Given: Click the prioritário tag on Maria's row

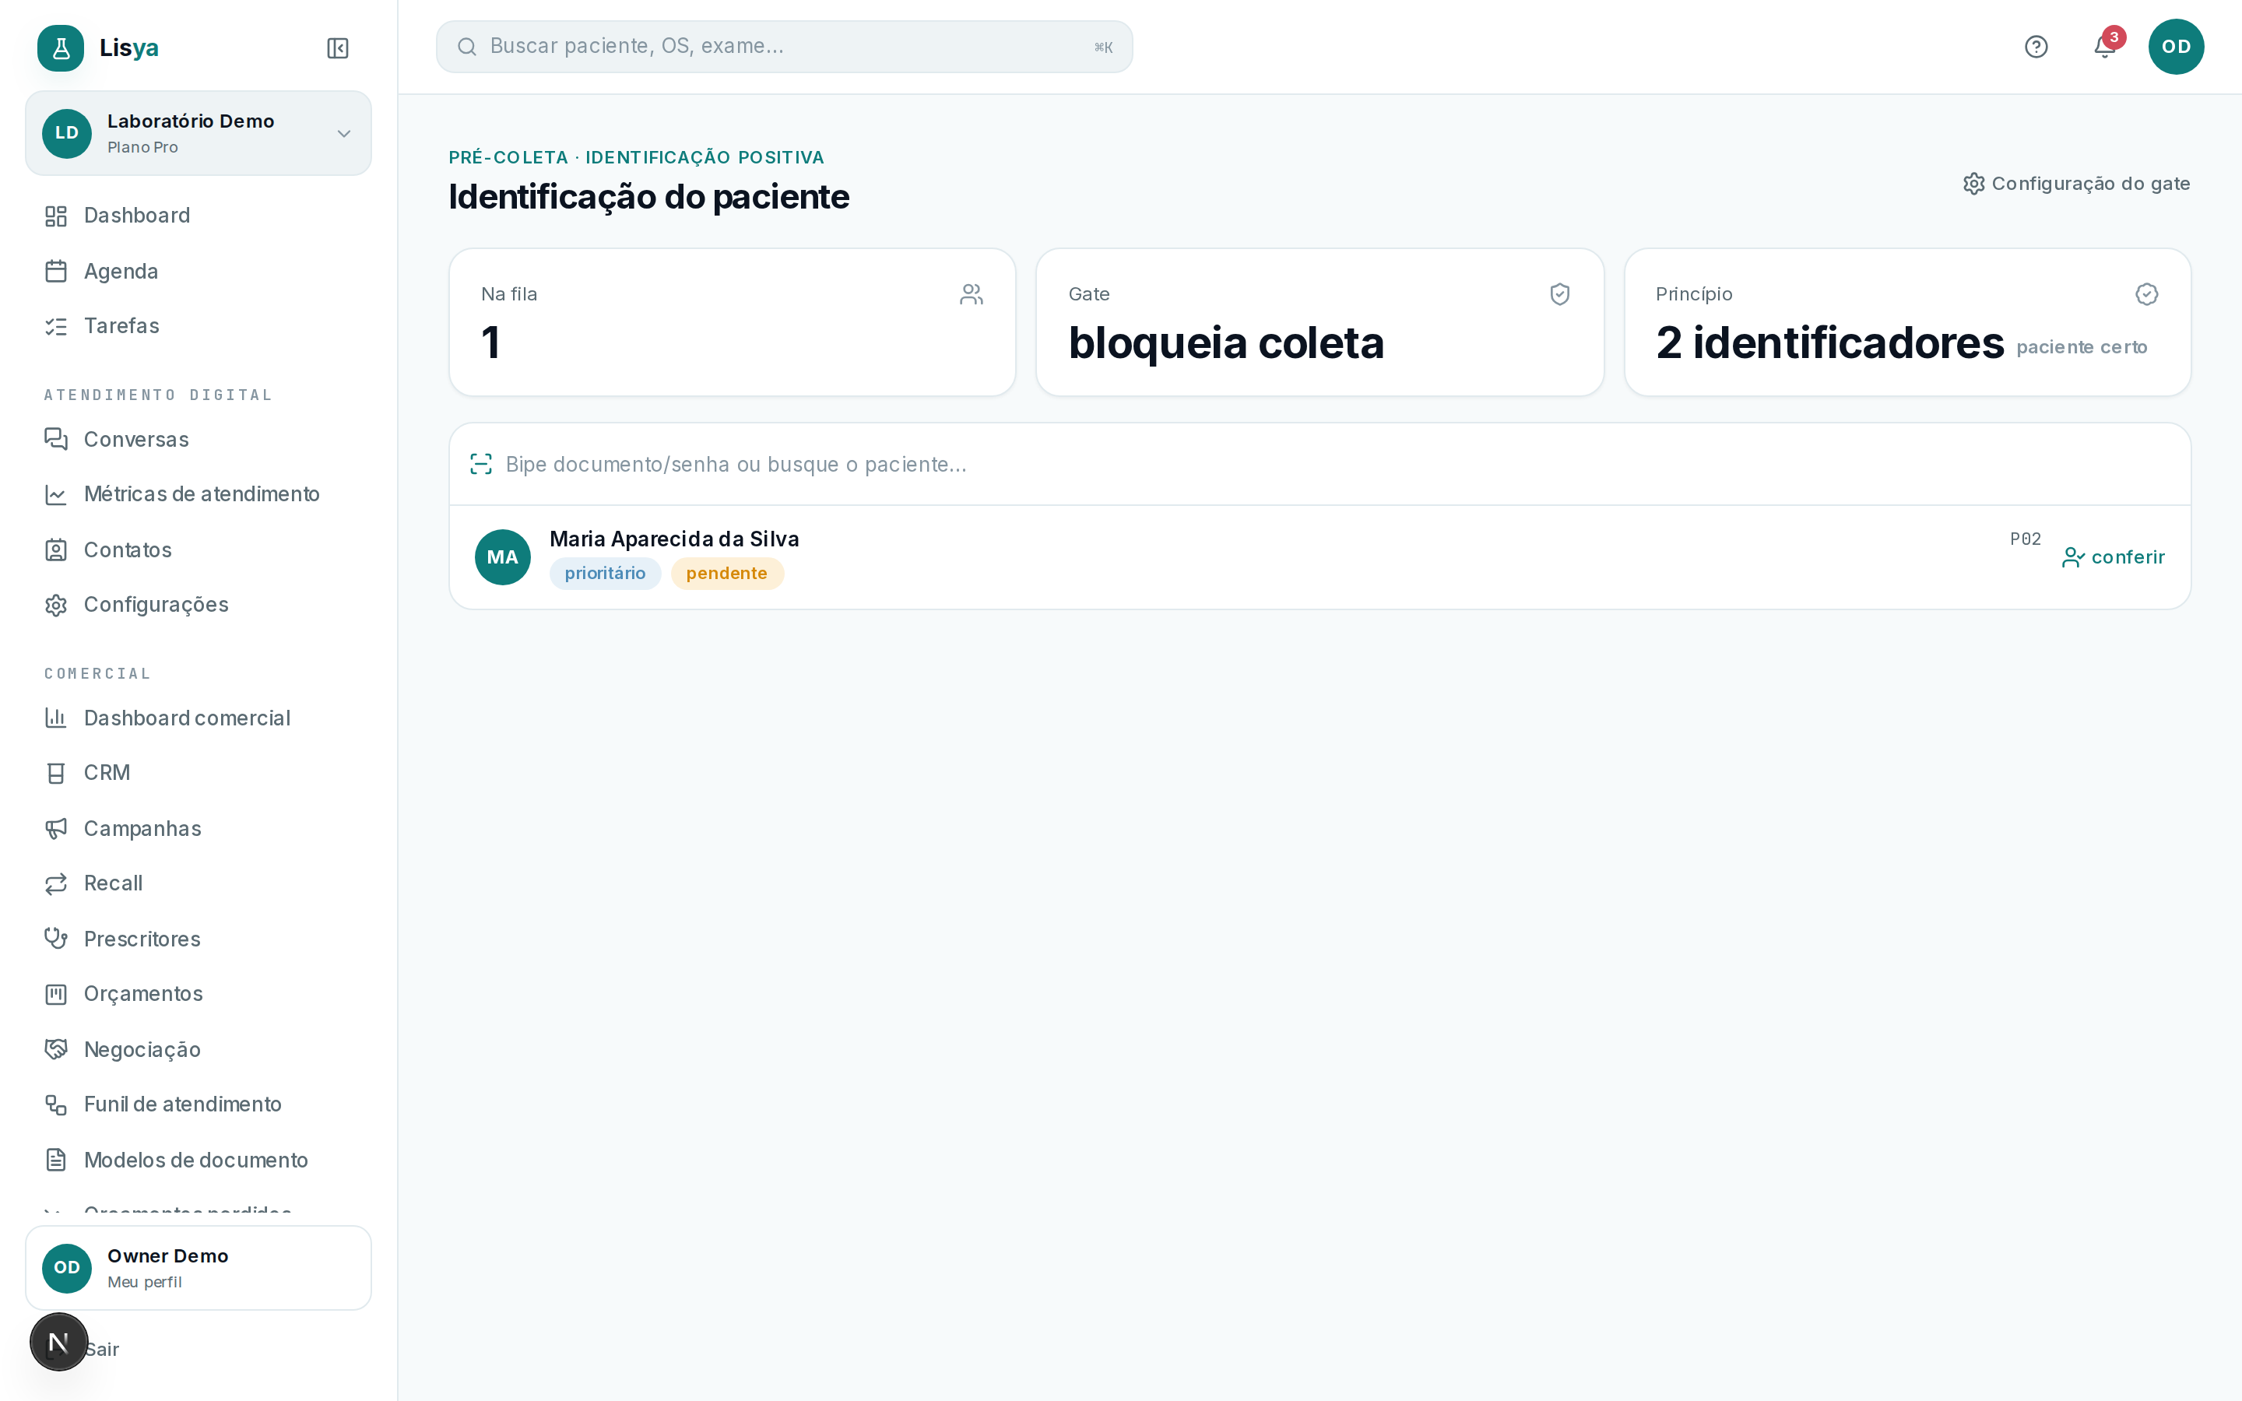Looking at the screenshot, I should click(605, 574).
